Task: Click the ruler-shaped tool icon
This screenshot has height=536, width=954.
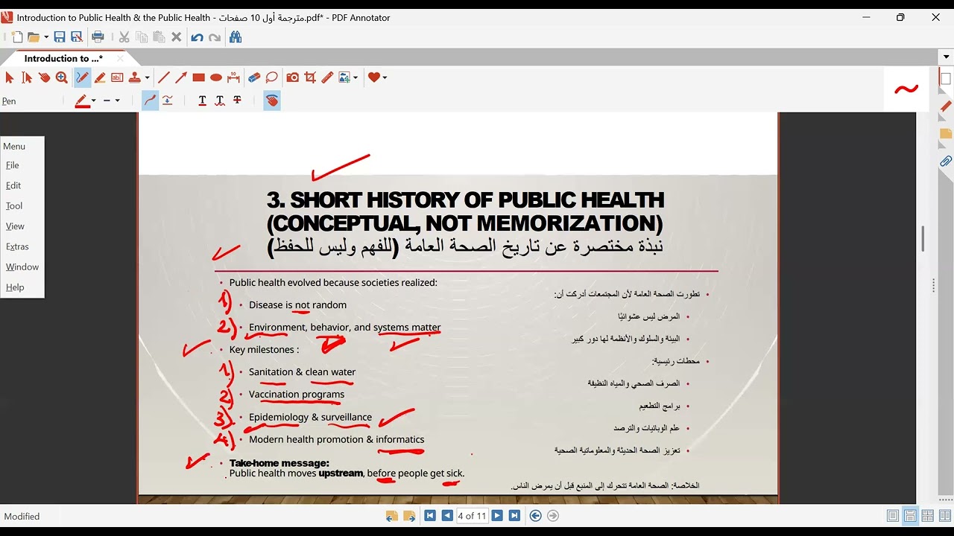Action: 327,77
